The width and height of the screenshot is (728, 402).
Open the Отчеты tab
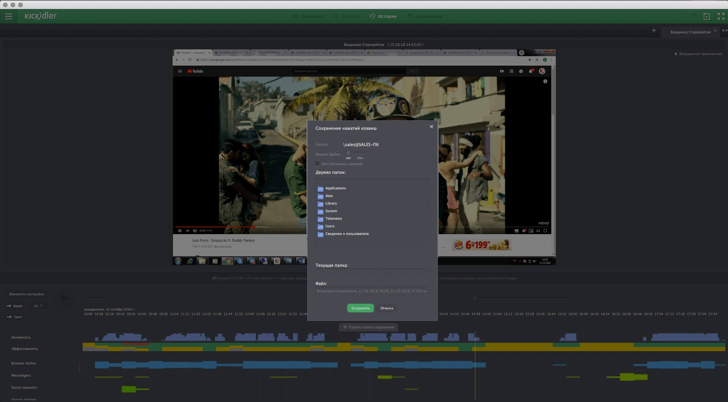346,16
